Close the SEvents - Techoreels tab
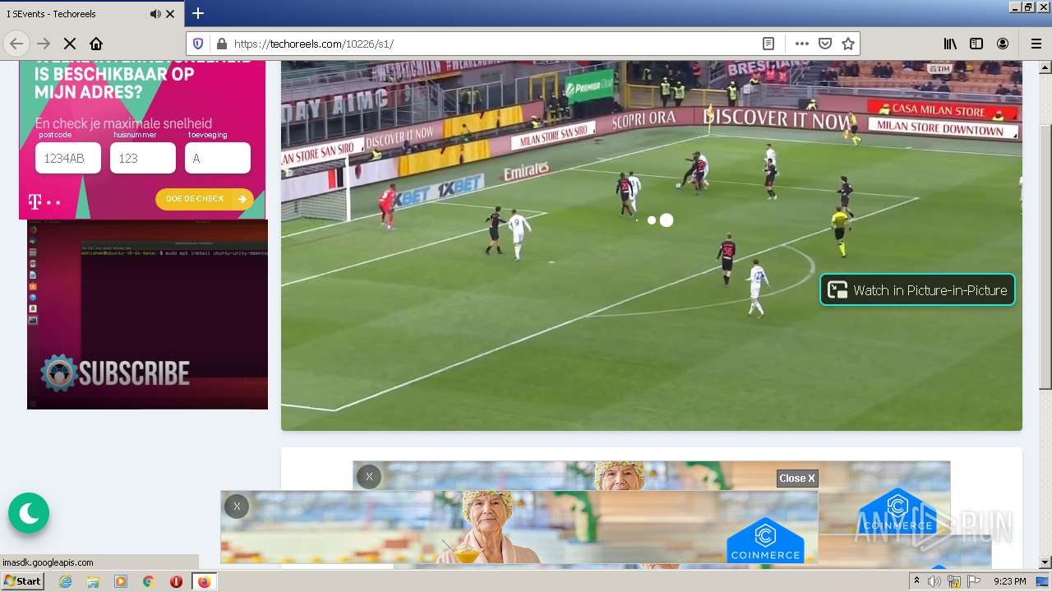Viewport: 1052px width, 592px height. (x=171, y=14)
